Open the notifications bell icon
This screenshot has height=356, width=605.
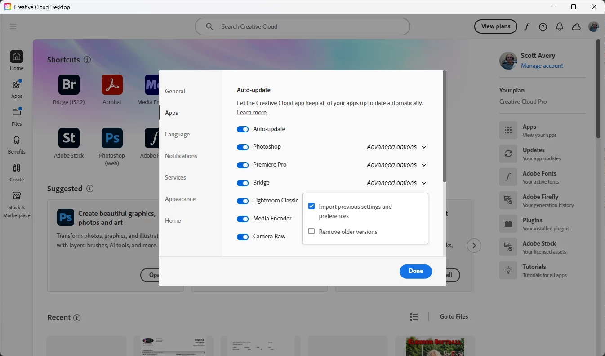pos(560,26)
